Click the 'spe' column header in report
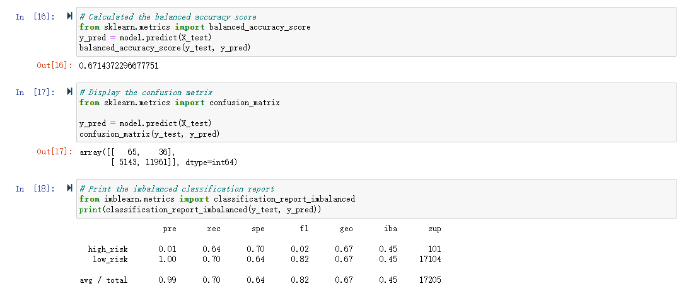Screen dimensions: 686x303 [258, 229]
